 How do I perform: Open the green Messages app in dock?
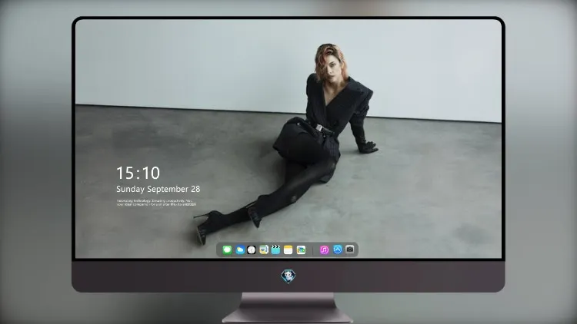(x=227, y=250)
